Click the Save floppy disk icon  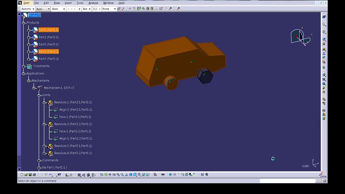pyautogui.click(x=30, y=175)
